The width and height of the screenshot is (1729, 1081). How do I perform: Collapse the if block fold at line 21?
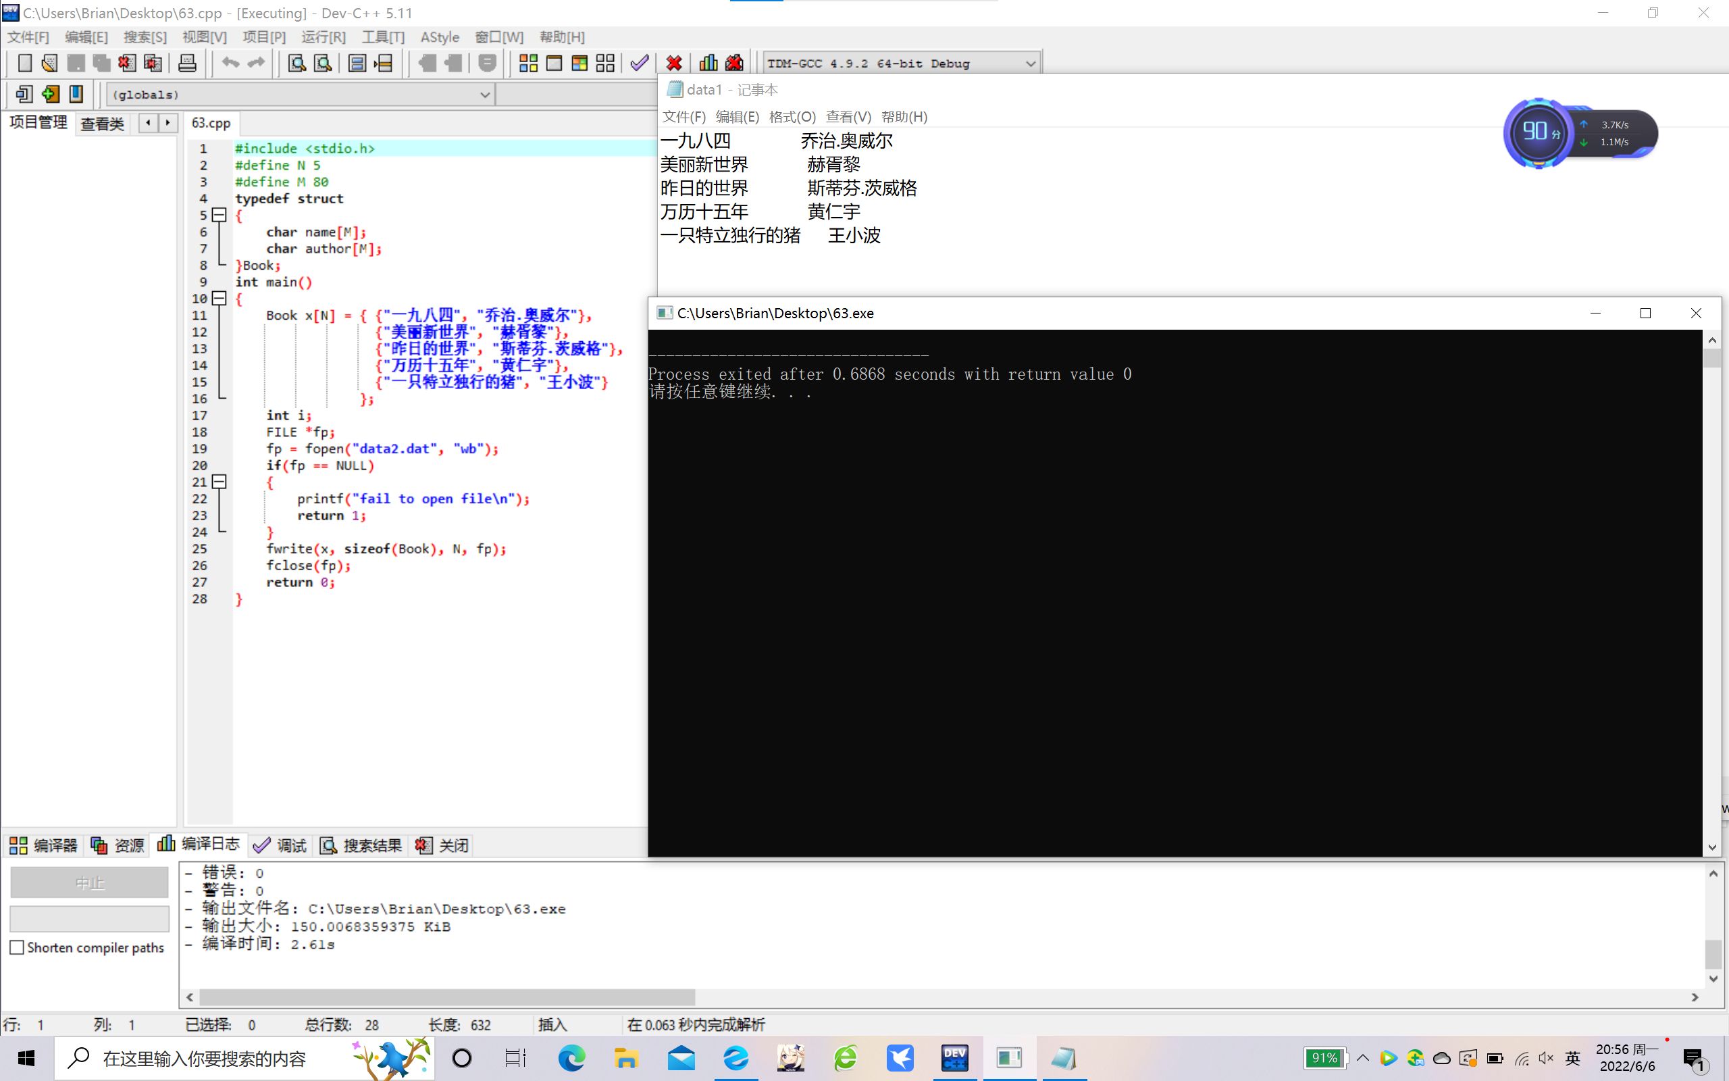[x=220, y=482]
